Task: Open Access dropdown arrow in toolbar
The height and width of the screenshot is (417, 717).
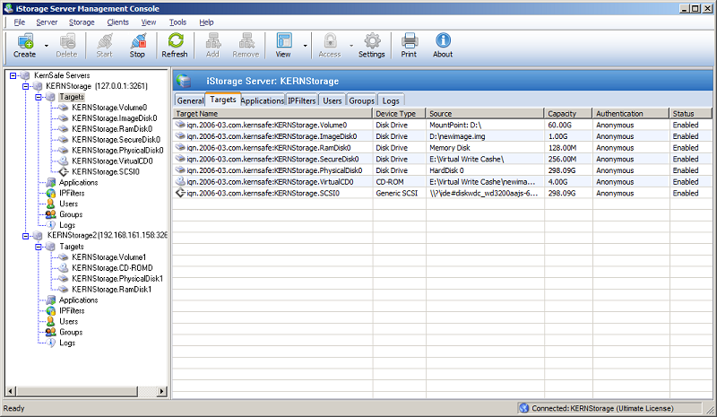Action: [x=351, y=46]
